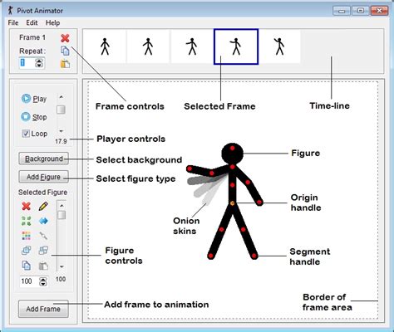Click the red neck joint handle of the figure
Screen dimensions: 394x332
[232, 167]
